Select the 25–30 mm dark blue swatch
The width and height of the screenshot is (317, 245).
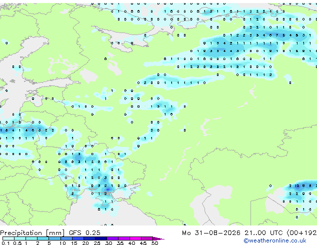click(x=101, y=238)
